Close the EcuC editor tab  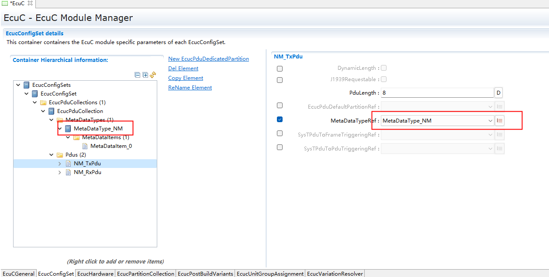(30, 3)
